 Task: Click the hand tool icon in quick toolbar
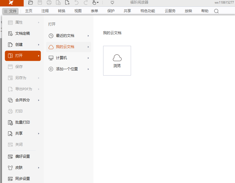[94, 3]
